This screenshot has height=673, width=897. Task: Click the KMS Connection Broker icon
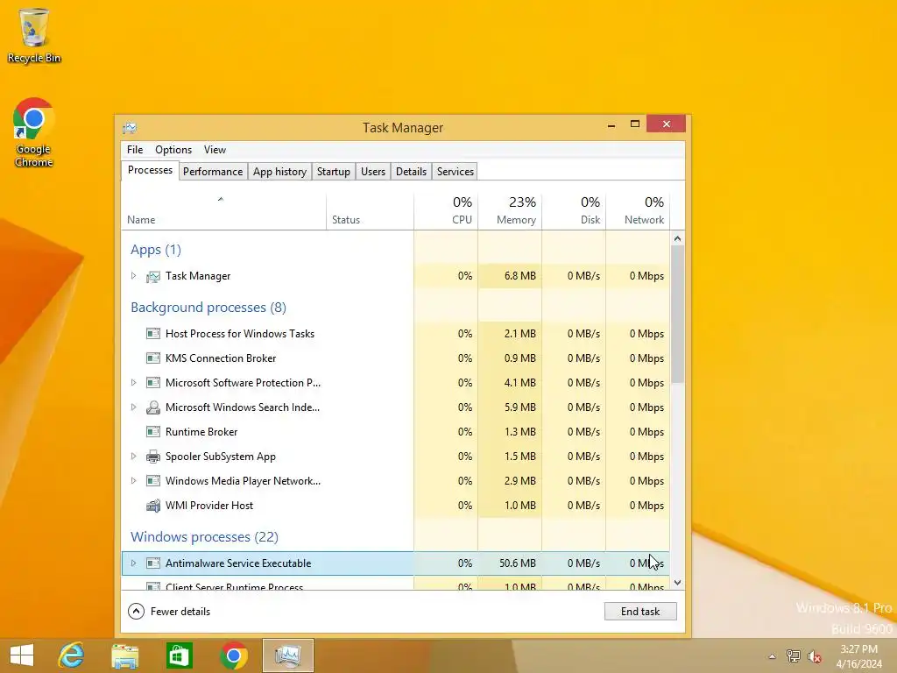(152, 358)
